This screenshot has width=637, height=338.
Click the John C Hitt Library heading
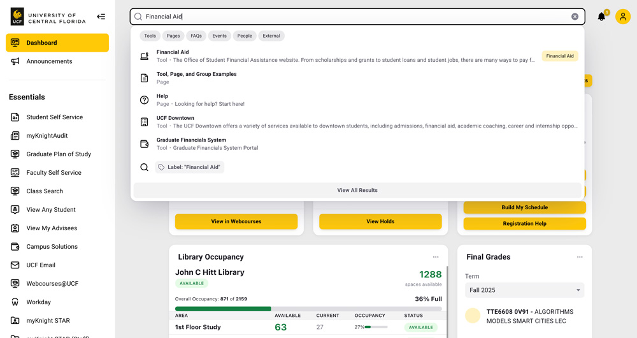pos(210,272)
